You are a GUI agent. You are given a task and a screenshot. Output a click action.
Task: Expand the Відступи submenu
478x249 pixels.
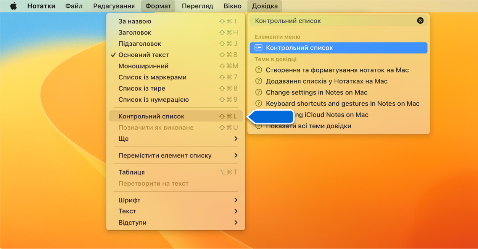175,223
